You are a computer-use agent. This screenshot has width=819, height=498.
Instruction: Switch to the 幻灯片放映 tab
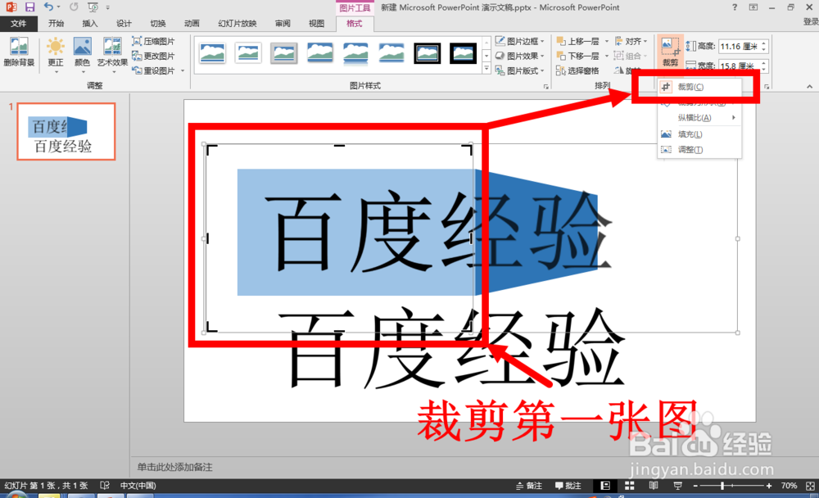(238, 24)
